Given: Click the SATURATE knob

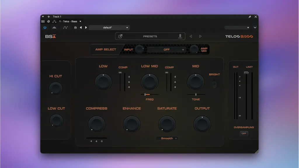Looking at the screenshot, I should [167, 124].
